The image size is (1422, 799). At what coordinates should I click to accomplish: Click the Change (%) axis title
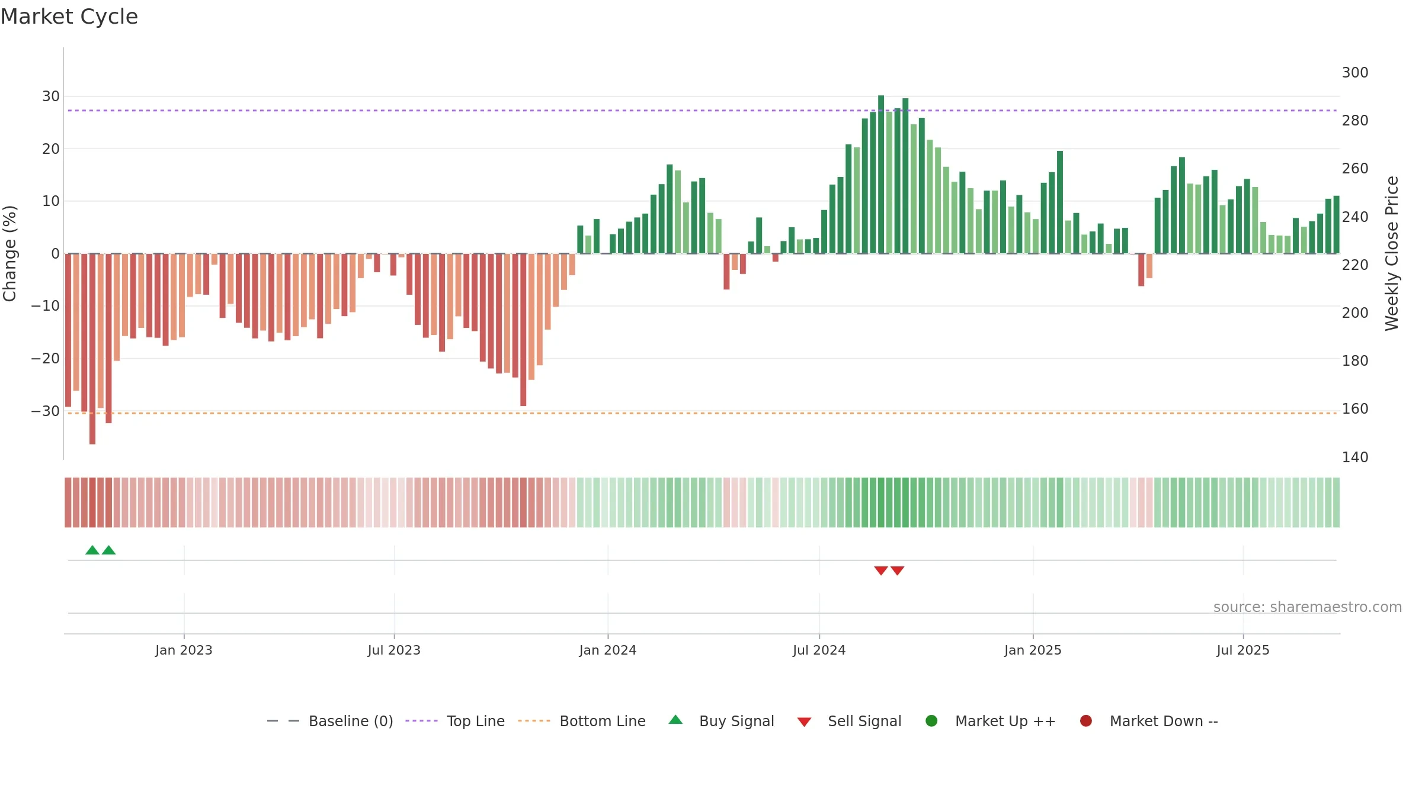(9, 253)
